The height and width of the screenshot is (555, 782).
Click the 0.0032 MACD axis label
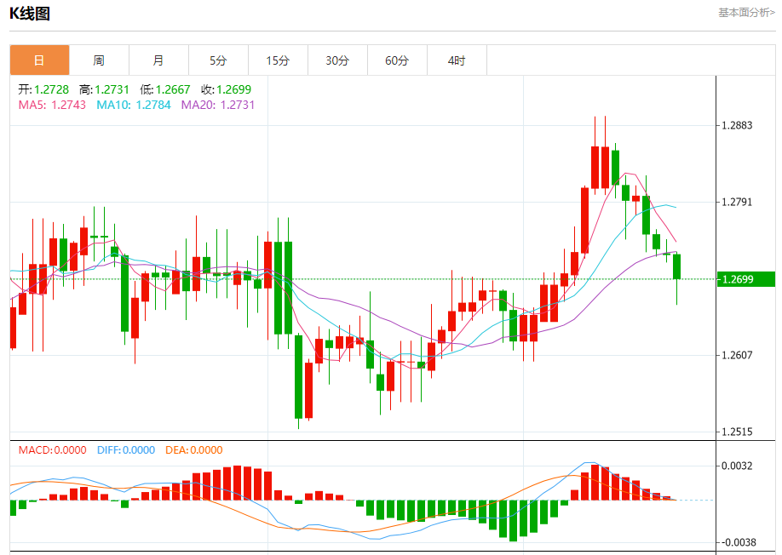[x=737, y=466]
